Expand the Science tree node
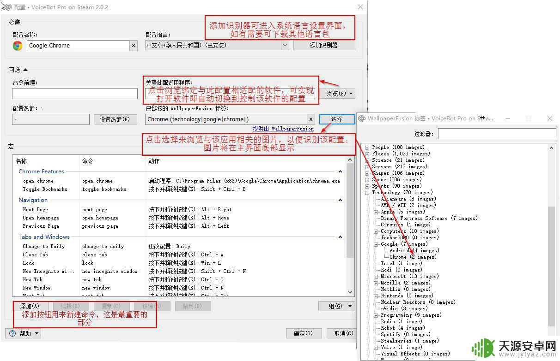 (367, 160)
